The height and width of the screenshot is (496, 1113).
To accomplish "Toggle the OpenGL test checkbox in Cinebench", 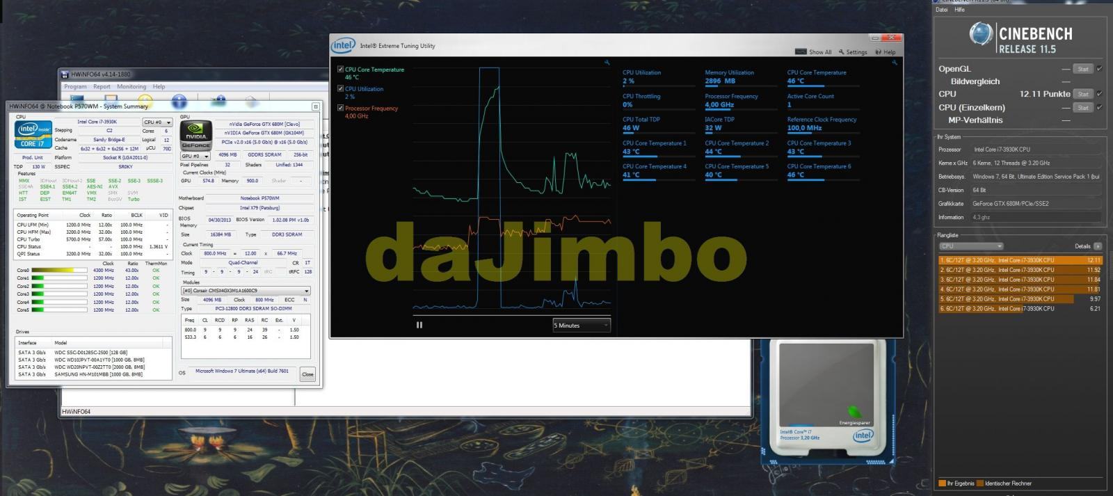I will point(1099,69).
